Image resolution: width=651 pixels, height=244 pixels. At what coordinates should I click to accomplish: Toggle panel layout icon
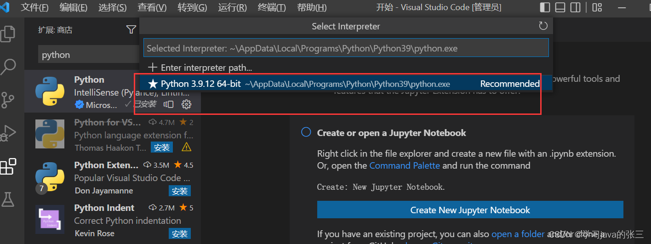tap(560, 7)
